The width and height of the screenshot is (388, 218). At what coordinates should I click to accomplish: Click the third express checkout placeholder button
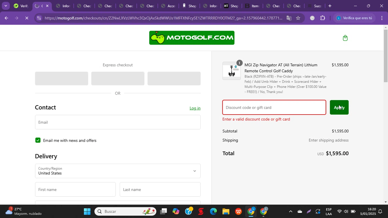point(174,78)
